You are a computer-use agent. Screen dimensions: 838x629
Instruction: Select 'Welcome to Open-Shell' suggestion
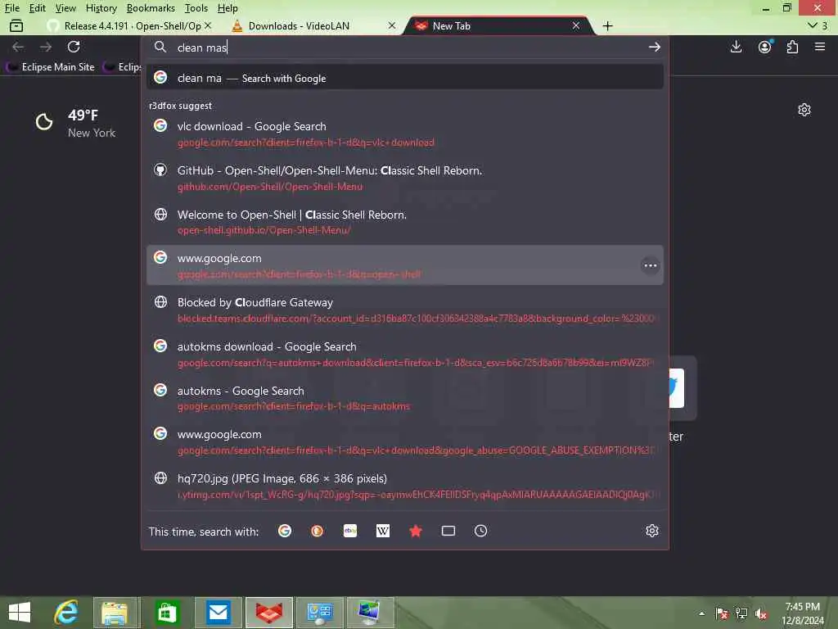404,222
